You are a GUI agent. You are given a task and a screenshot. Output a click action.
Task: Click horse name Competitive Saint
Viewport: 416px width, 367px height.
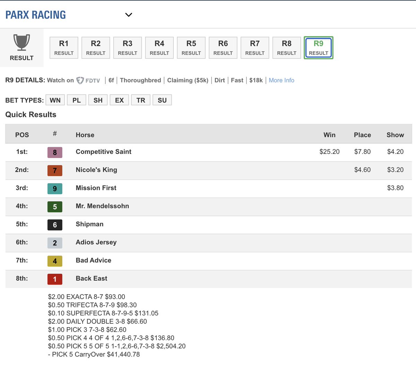tap(104, 152)
